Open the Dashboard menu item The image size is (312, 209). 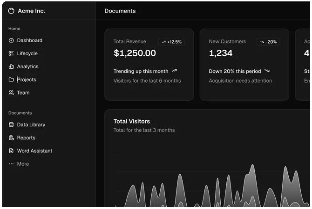click(x=30, y=40)
